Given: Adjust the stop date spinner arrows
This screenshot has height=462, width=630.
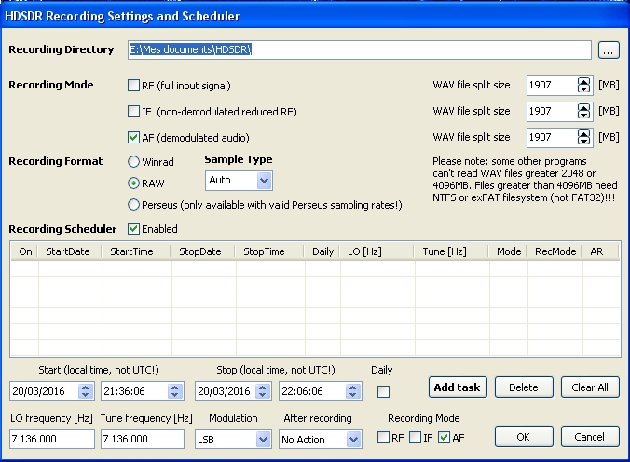Looking at the screenshot, I should (x=263, y=391).
